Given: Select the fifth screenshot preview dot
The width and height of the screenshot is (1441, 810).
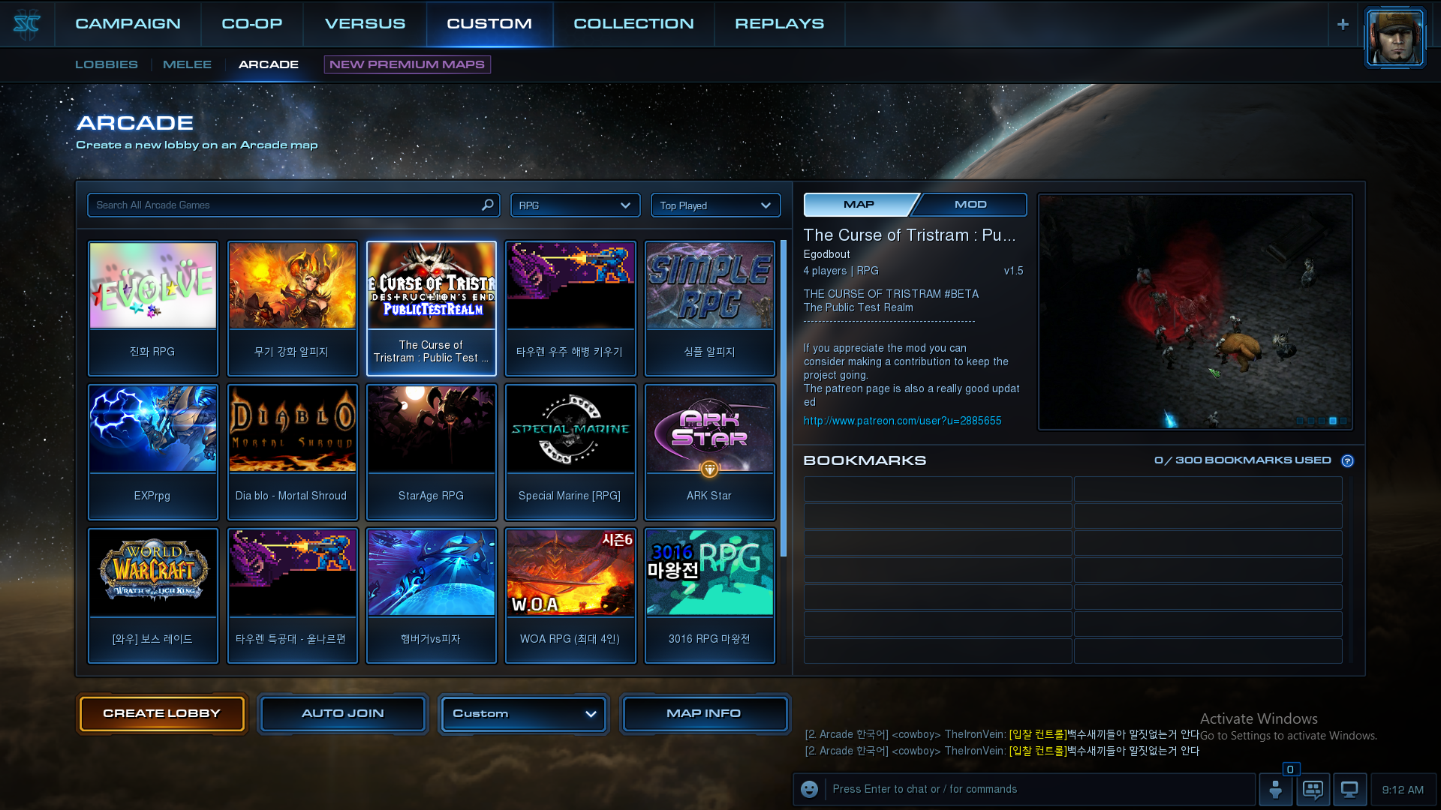Looking at the screenshot, I should pyautogui.click(x=1343, y=421).
